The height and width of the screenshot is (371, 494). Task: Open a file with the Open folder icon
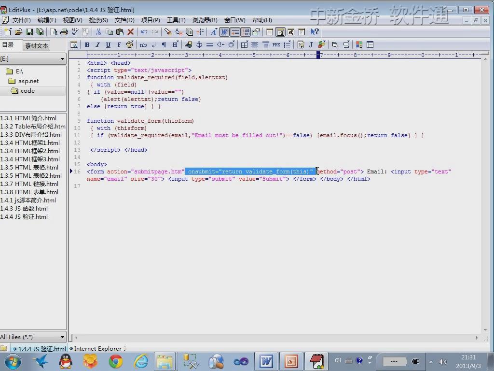pyautogui.click(x=19, y=32)
